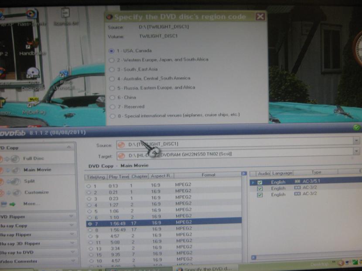Click the green checkmark icon on DVDFab title bar

[356, 127]
